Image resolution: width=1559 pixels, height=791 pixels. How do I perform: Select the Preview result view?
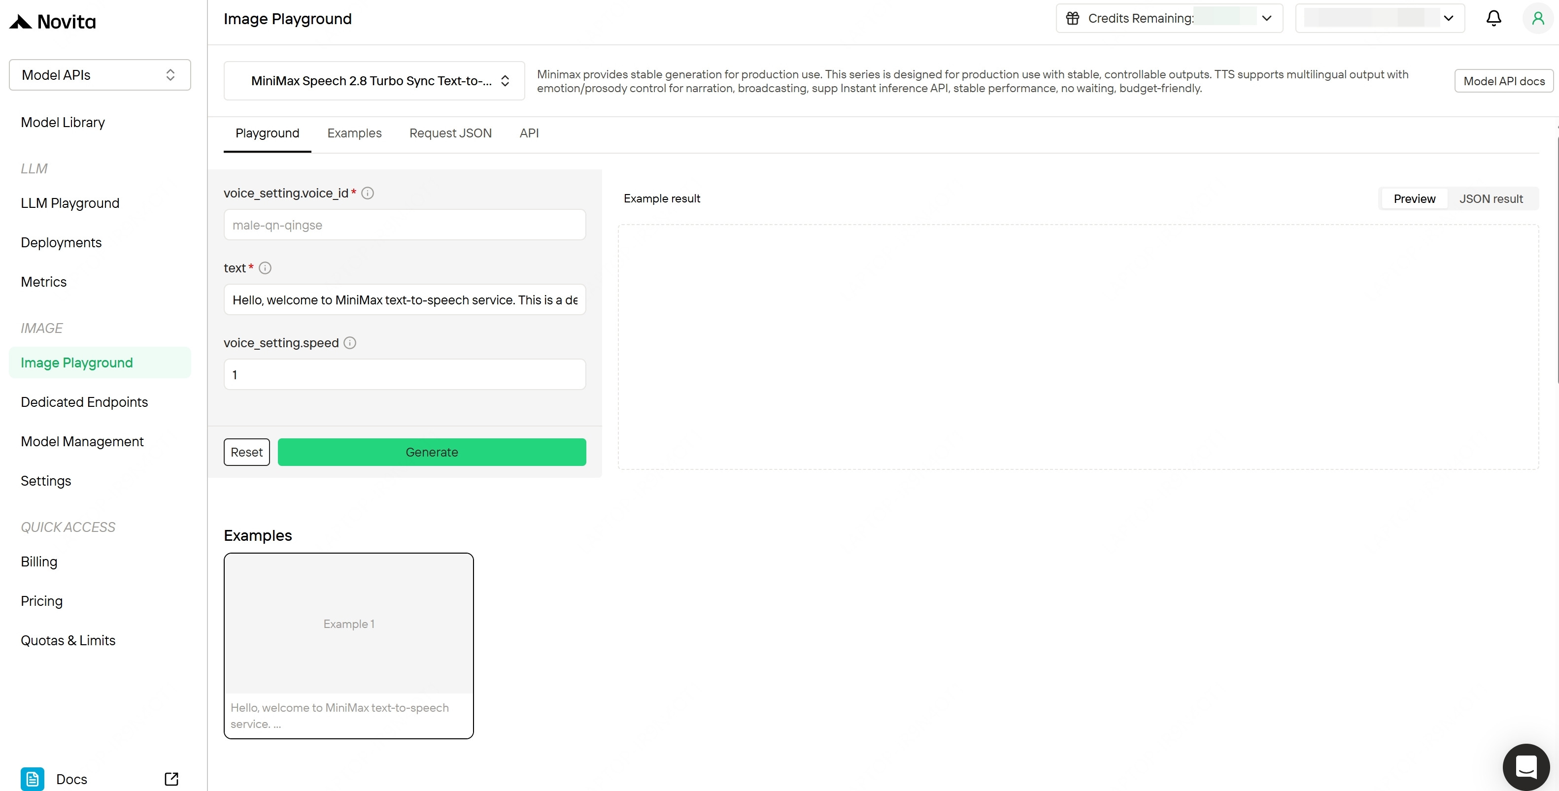click(1414, 199)
